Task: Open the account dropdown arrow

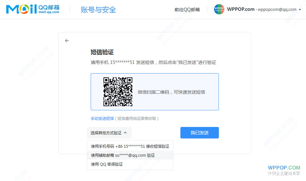Action: click(x=300, y=10)
